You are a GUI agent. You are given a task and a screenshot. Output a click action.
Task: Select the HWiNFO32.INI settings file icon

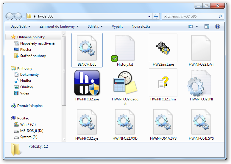[x=199, y=83]
